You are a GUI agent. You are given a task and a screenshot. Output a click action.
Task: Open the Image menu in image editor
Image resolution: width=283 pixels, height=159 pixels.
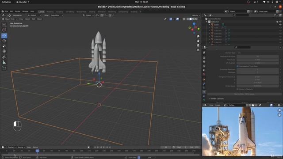tap(218, 105)
